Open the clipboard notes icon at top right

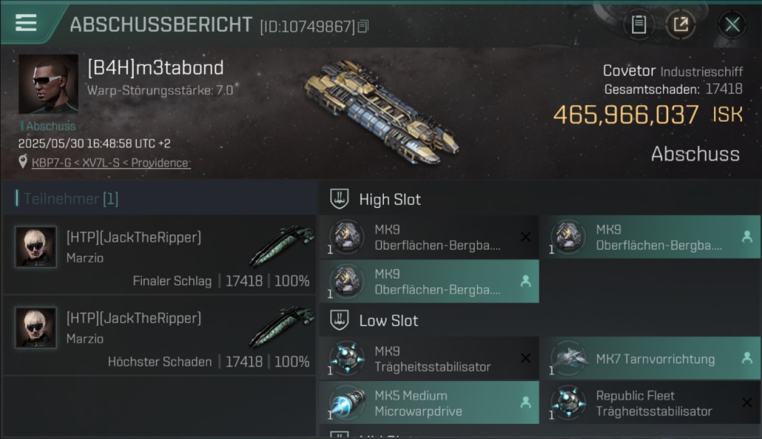tap(639, 25)
